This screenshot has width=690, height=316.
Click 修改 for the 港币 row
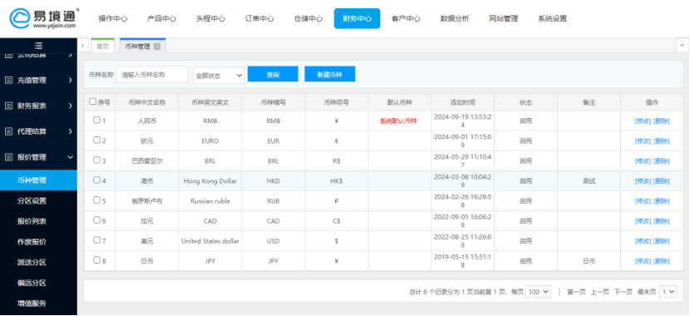coord(643,181)
